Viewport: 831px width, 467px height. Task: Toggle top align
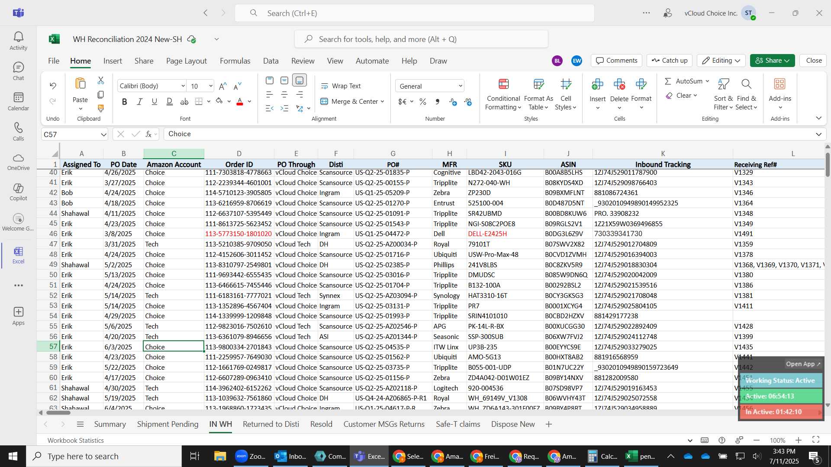tap(270, 80)
